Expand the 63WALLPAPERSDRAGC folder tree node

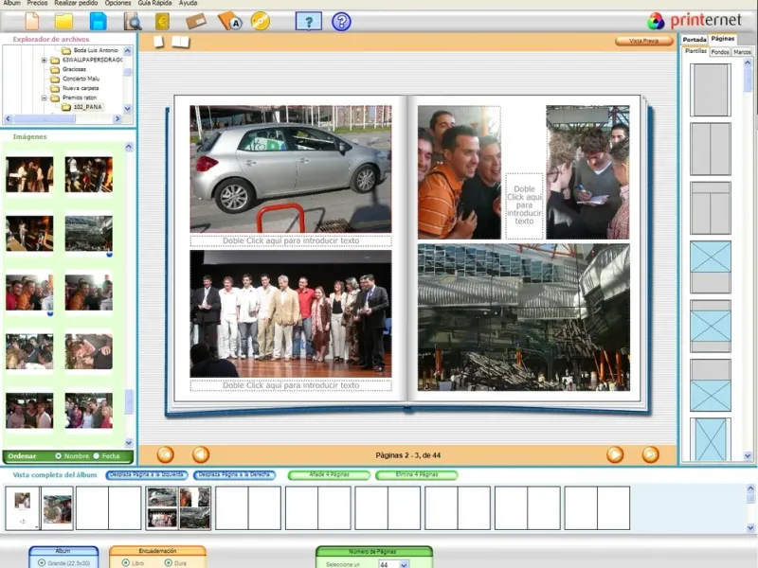tap(45, 61)
